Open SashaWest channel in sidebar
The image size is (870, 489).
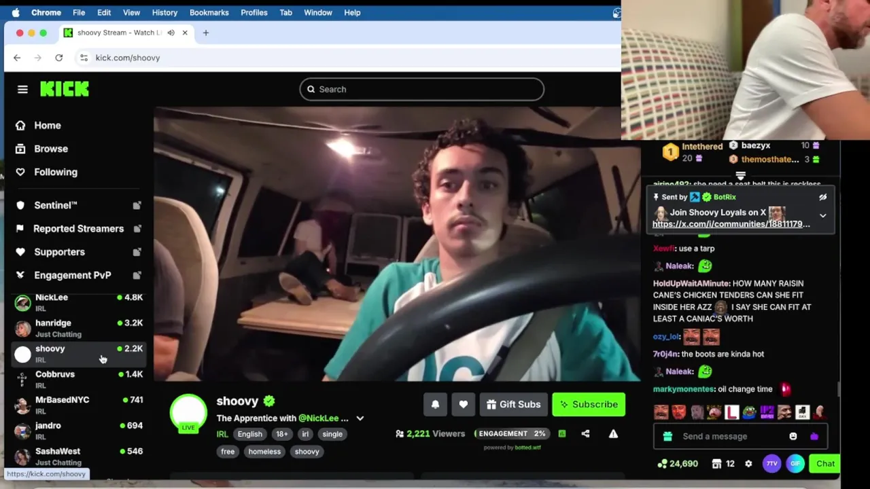78,456
